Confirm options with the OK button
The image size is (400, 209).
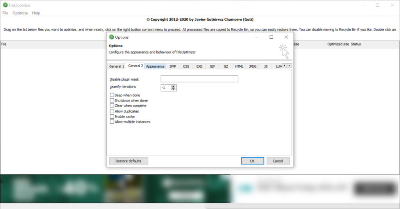click(x=252, y=161)
